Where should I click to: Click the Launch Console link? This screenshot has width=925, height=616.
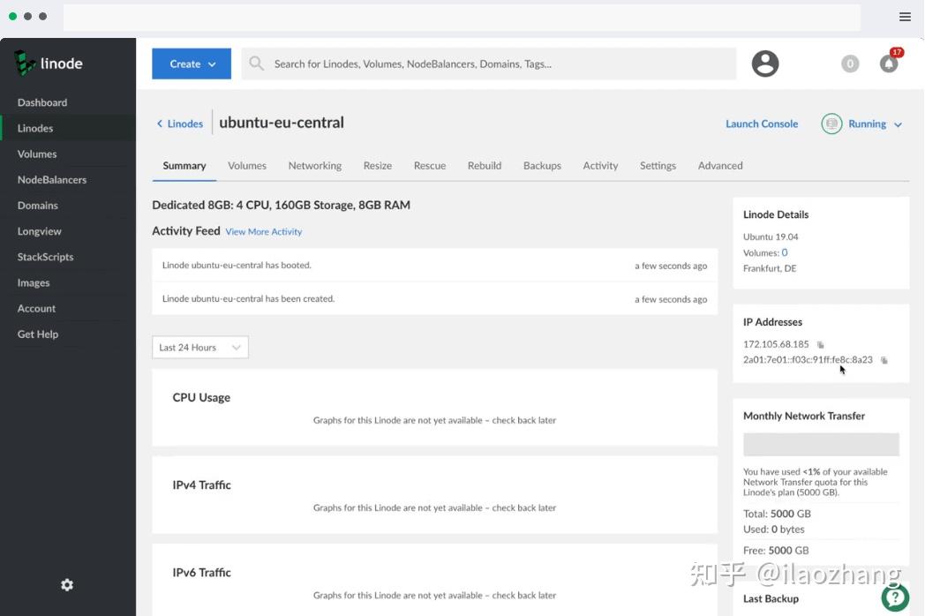[761, 124]
